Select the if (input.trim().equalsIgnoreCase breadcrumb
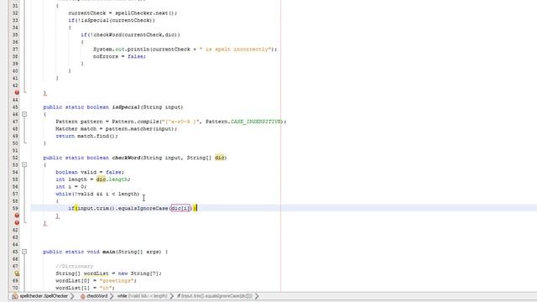Viewport: 537px width, 302px height. (215, 296)
